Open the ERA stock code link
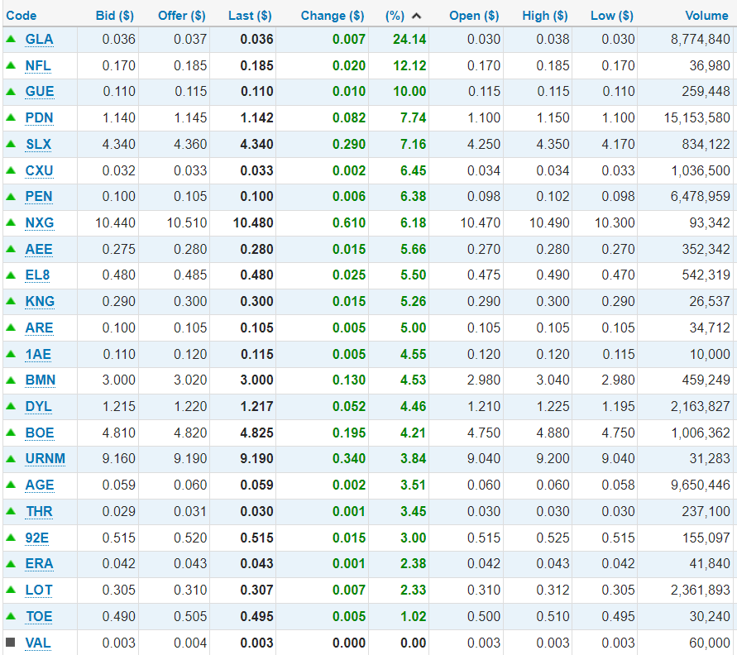 click(x=40, y=563)
